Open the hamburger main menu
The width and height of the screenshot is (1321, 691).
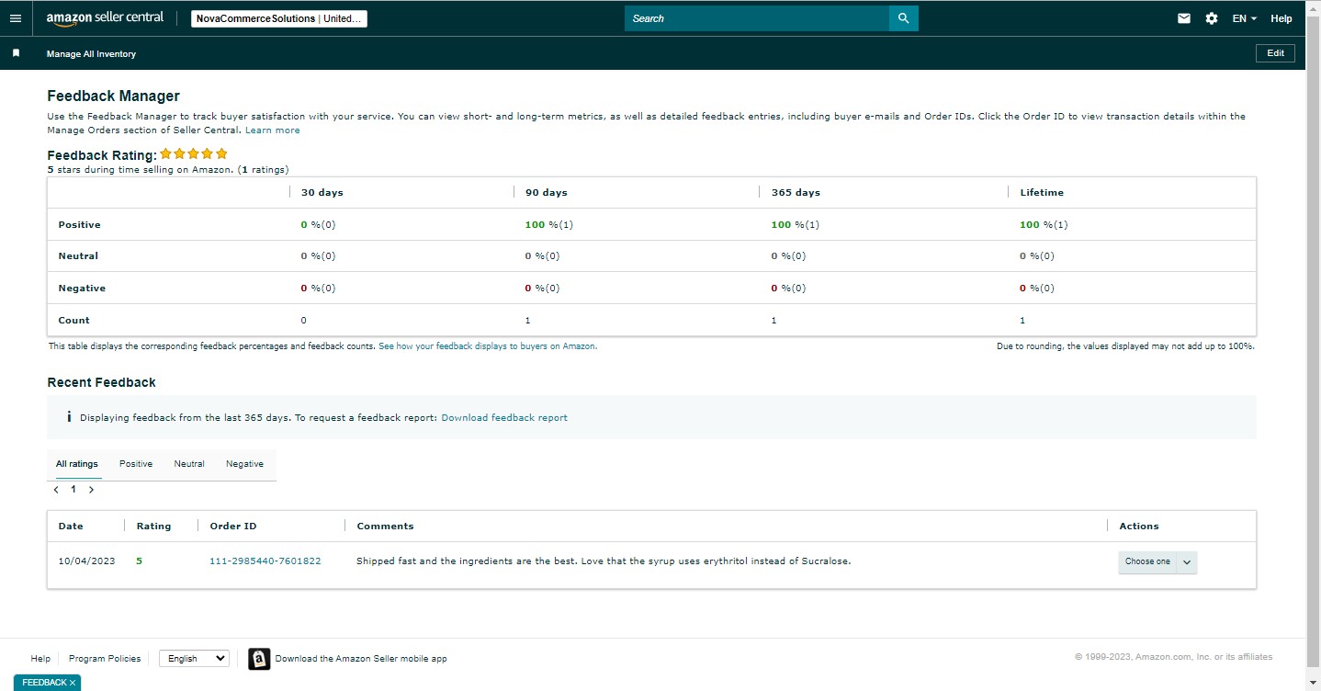pos(15,18)
